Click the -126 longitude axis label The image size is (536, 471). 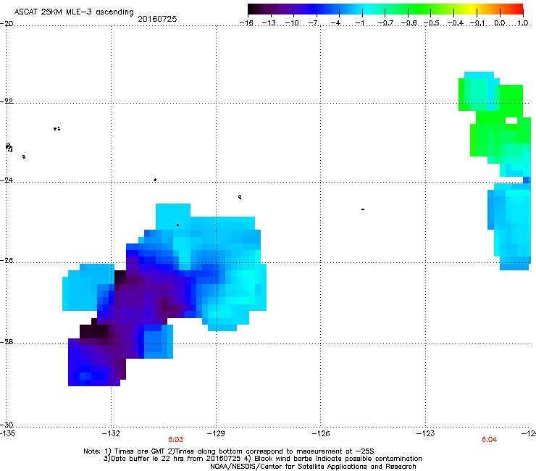pyautogui.click(x=321, y=434)
